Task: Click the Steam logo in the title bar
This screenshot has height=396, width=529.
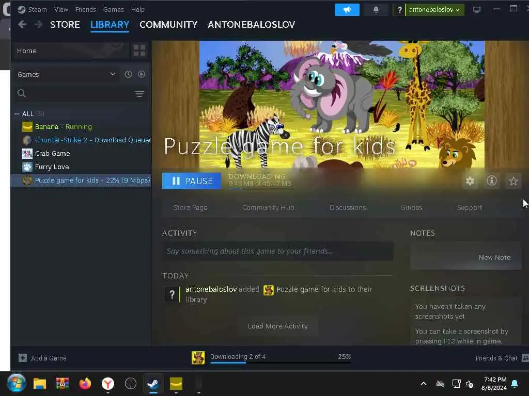Action: click(21, 9)
